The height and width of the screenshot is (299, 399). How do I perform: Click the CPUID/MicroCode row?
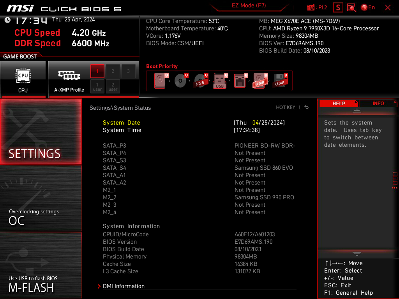pyautogui.click(x=199, y=234)
